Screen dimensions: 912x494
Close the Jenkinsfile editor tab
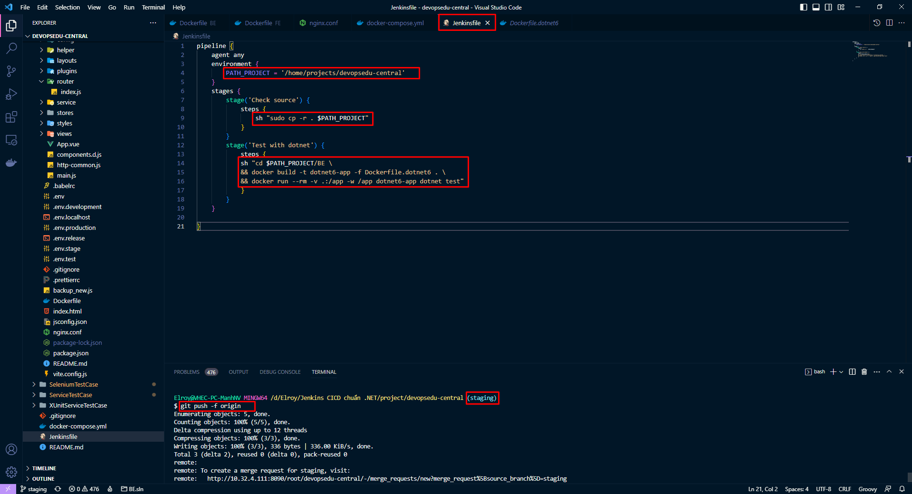(x=488, y=23)
